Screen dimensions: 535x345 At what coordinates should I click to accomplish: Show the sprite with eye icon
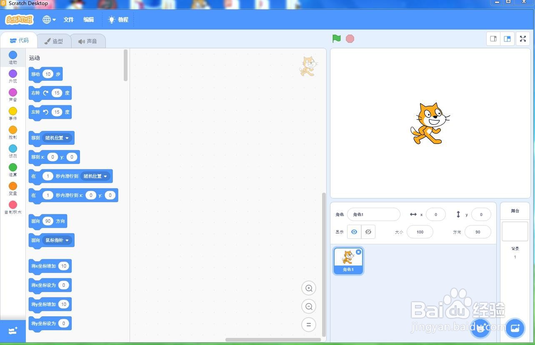tap(354, 232)
